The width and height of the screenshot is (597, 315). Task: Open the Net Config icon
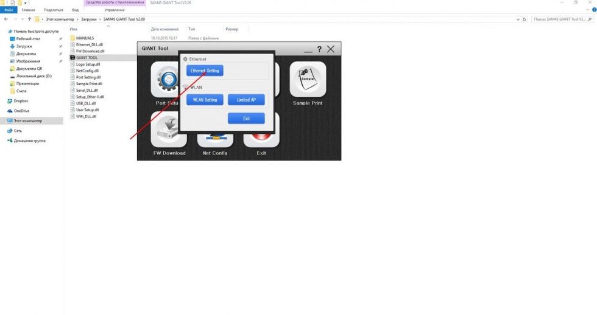click(x=215, y=140)
